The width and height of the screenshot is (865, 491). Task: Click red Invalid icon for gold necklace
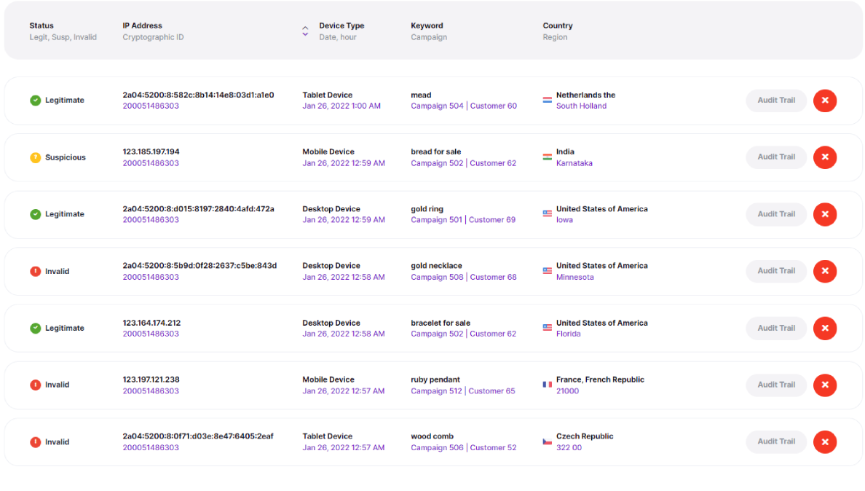click(35, 271)
